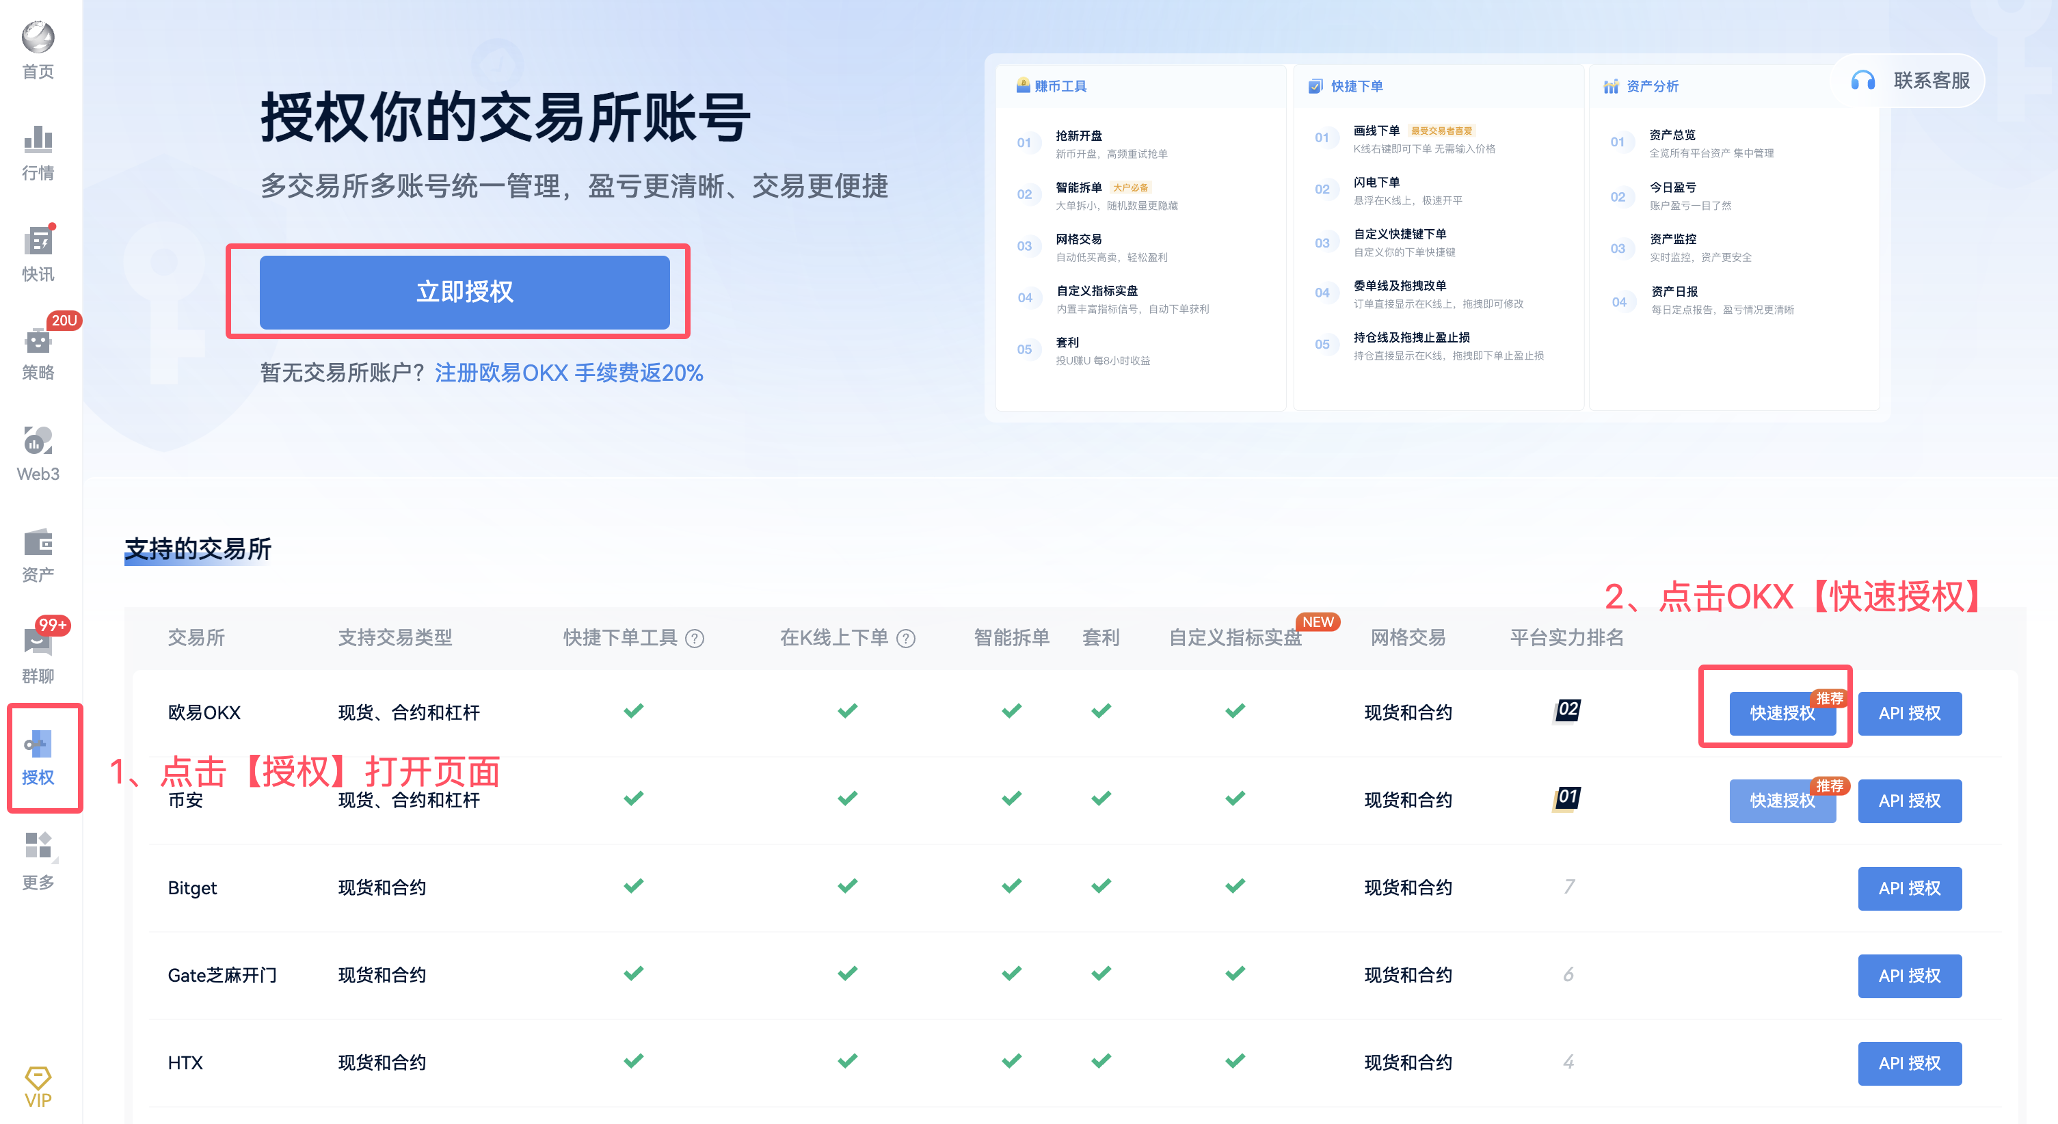Open 今日盈亏 in 资产分析 list
This screenshot has width=2058, height=1124.
point(1673,188)
